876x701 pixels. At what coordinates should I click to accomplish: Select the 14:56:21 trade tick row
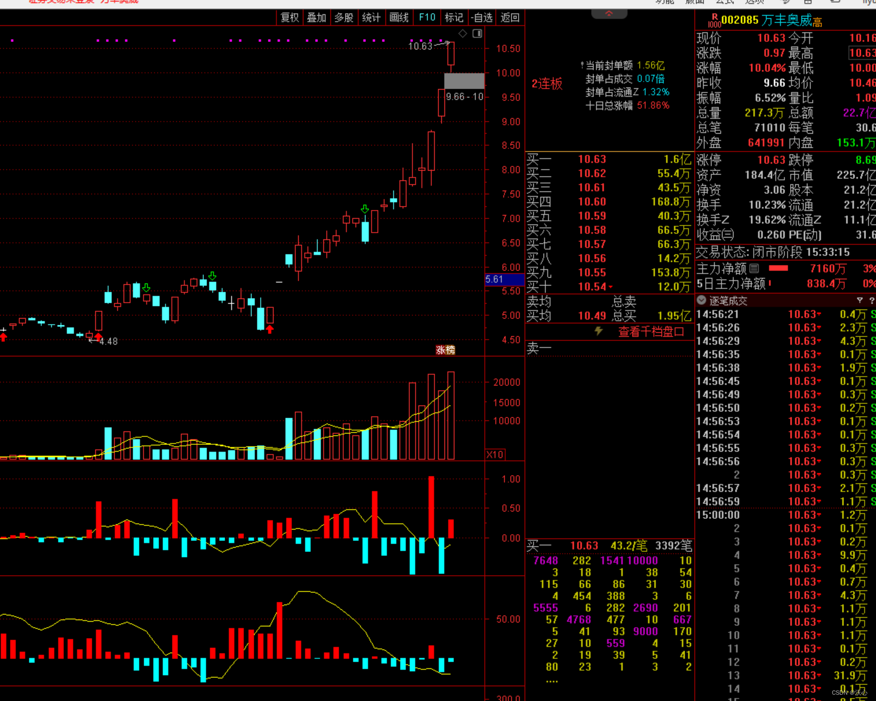(785, 314)
